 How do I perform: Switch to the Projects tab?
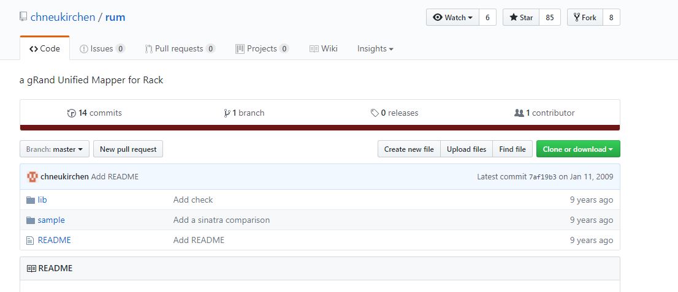click(x=262, y=49)
